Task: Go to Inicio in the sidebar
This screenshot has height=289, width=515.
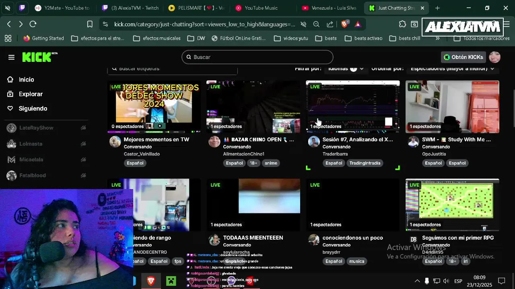Action: coord(26,79)
